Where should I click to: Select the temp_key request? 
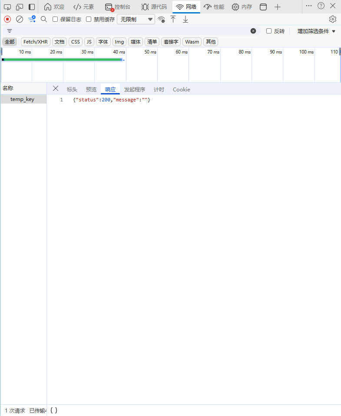tap(23, 99)
